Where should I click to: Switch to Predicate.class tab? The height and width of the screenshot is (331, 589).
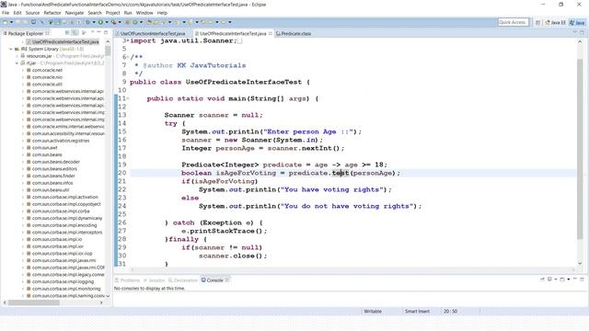point(294,33)
